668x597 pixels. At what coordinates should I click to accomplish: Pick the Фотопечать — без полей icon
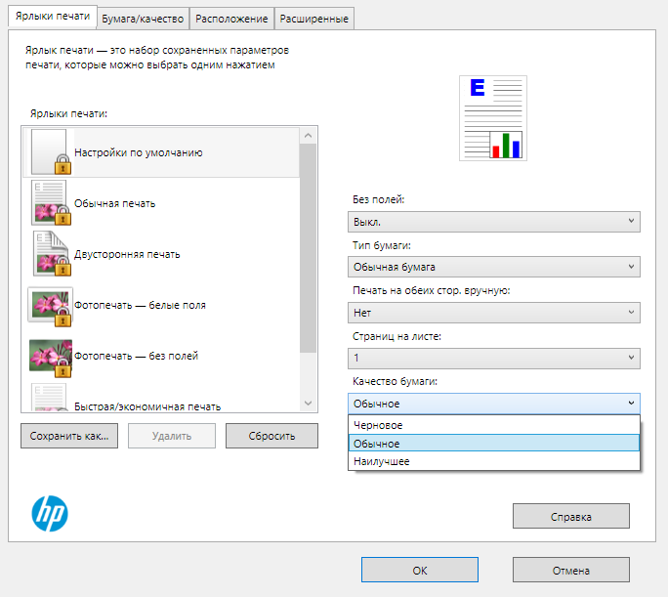pyautogui.click(x=50, y=355)
